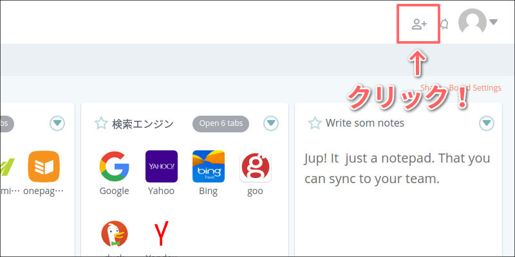Open the Yahoo bookmark icon
Image resolution: width=515 pixels, height=257 pixels.
pyautogui.click(x=162, y=166)
